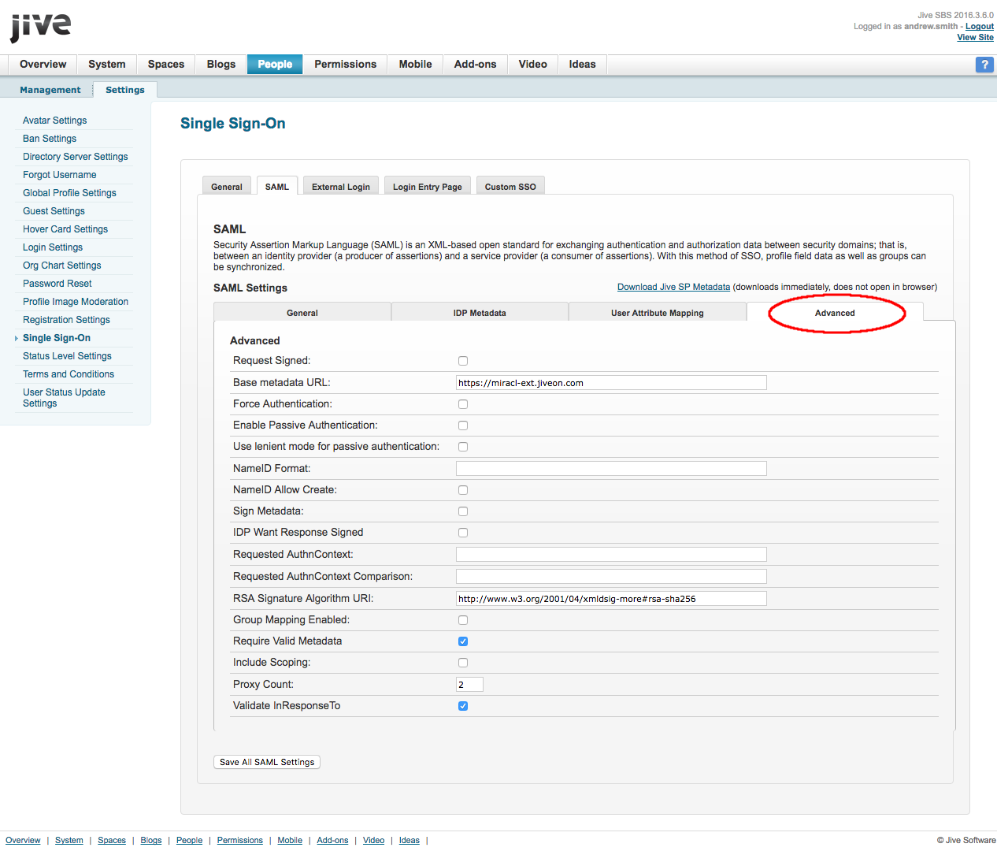Open the System main menu tab
This screenshot has height=851, width=997.
click(x=107, y=65)
